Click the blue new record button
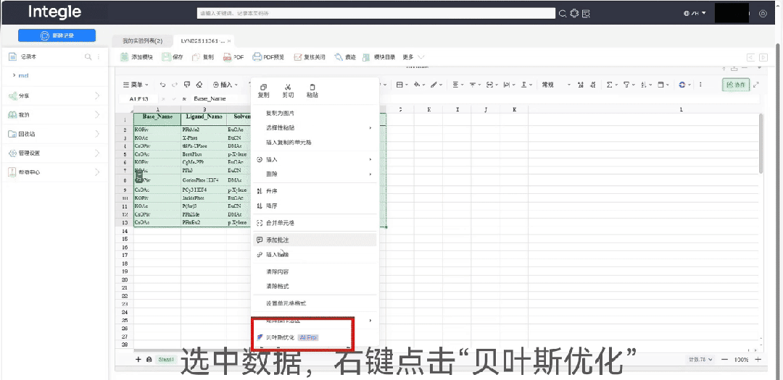The image size is (783, 380). [57, 35]
